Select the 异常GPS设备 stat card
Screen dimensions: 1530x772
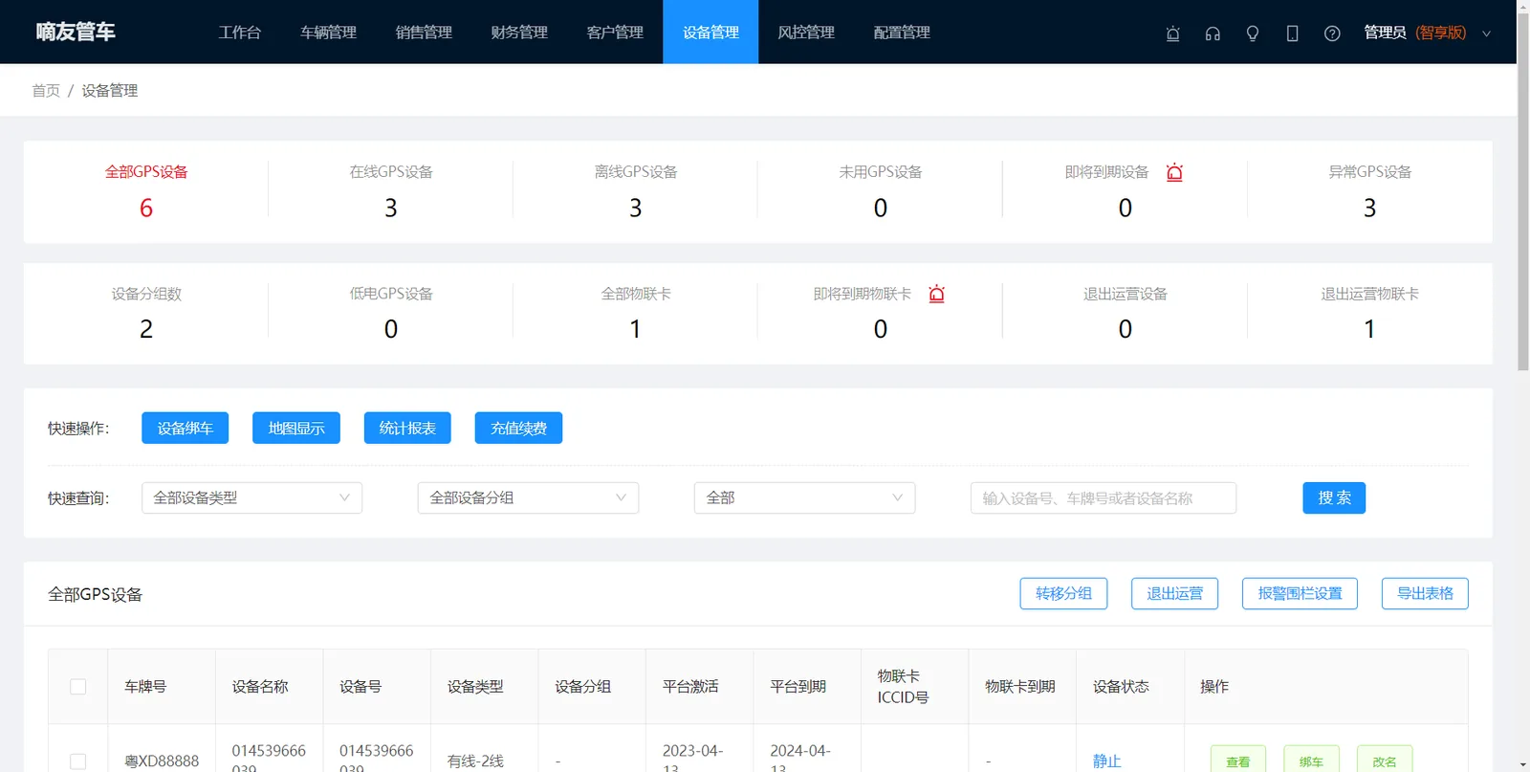click(x=1370, y=191)
